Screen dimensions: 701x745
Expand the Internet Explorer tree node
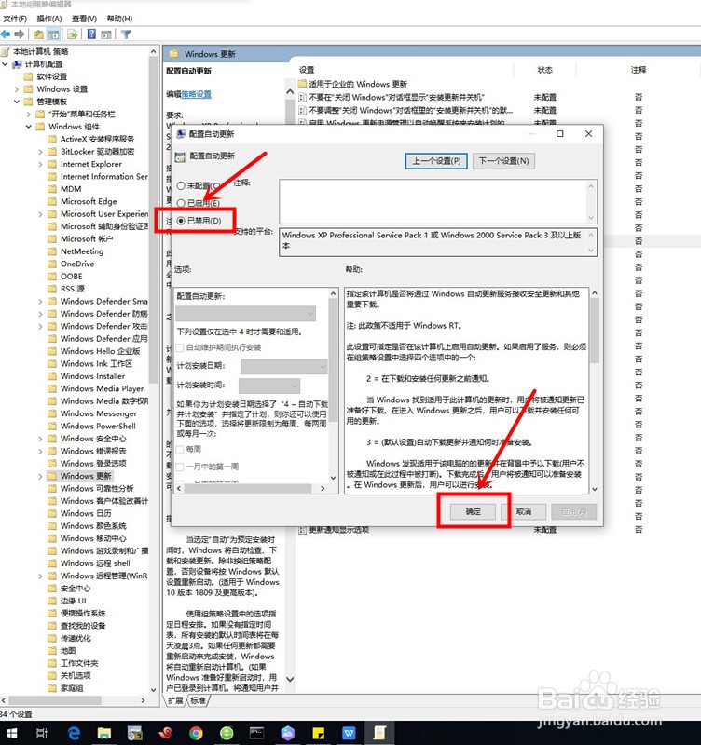pyautogui.click(x=40, y=165)
